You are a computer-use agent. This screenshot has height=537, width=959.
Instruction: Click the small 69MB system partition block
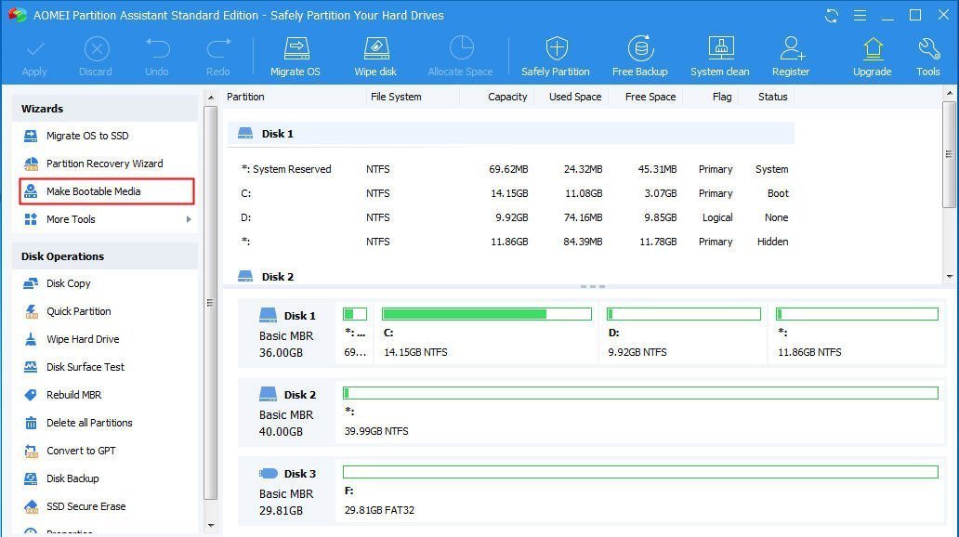tap(355, 334)
